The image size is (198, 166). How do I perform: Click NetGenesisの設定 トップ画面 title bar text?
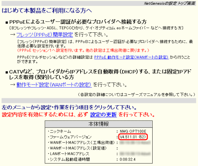(x=169, y=3)
